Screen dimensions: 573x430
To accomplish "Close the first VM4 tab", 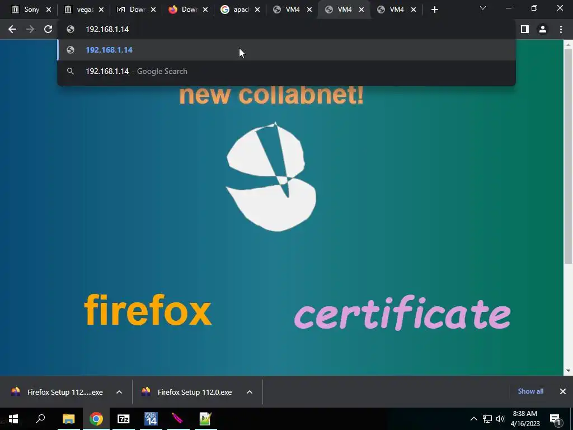I will [309, 10].
